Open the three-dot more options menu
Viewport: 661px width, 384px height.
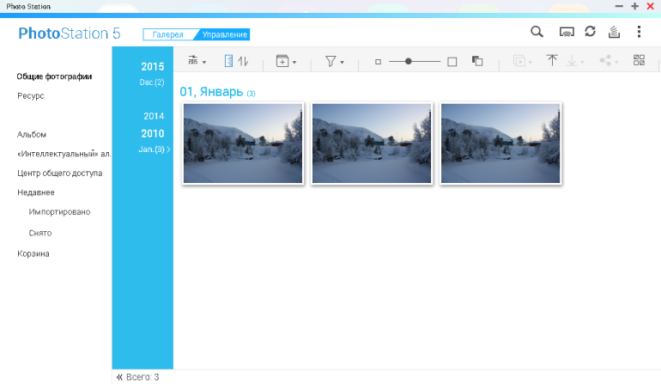[x=639, y=32]
